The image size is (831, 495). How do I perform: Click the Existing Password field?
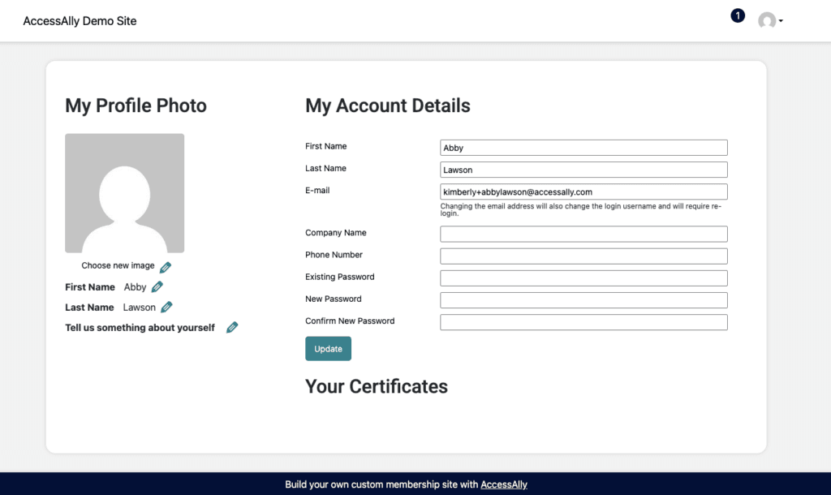(x=583, y=278)
